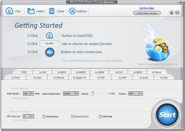Select the to MOV tab

click(138, 72)
